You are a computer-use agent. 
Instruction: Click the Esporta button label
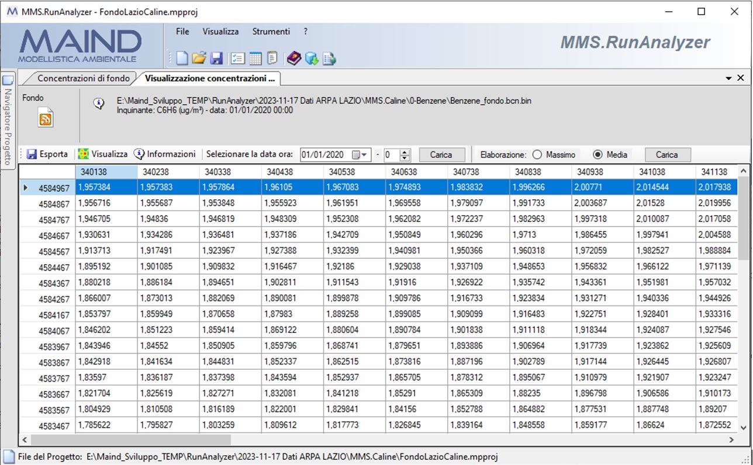[x=54, y=154]
